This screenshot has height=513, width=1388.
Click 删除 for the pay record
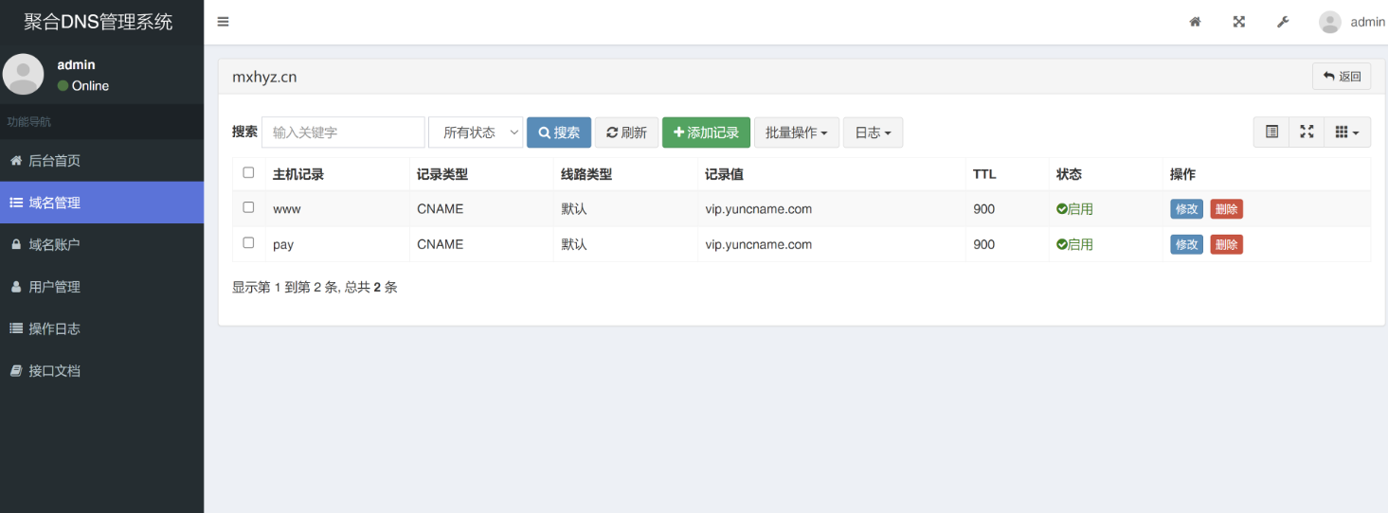tap(1226, 244)
